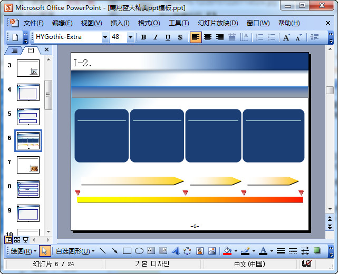Select slide 4 thumbnail
This screenshot has width=338, height=274.
coord(28,92)
